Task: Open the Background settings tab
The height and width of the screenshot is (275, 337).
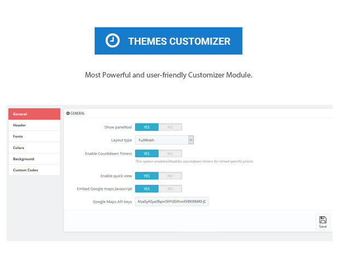Action: click(x=34, y=159)
